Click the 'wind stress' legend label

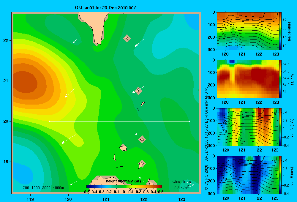[181, 182]
